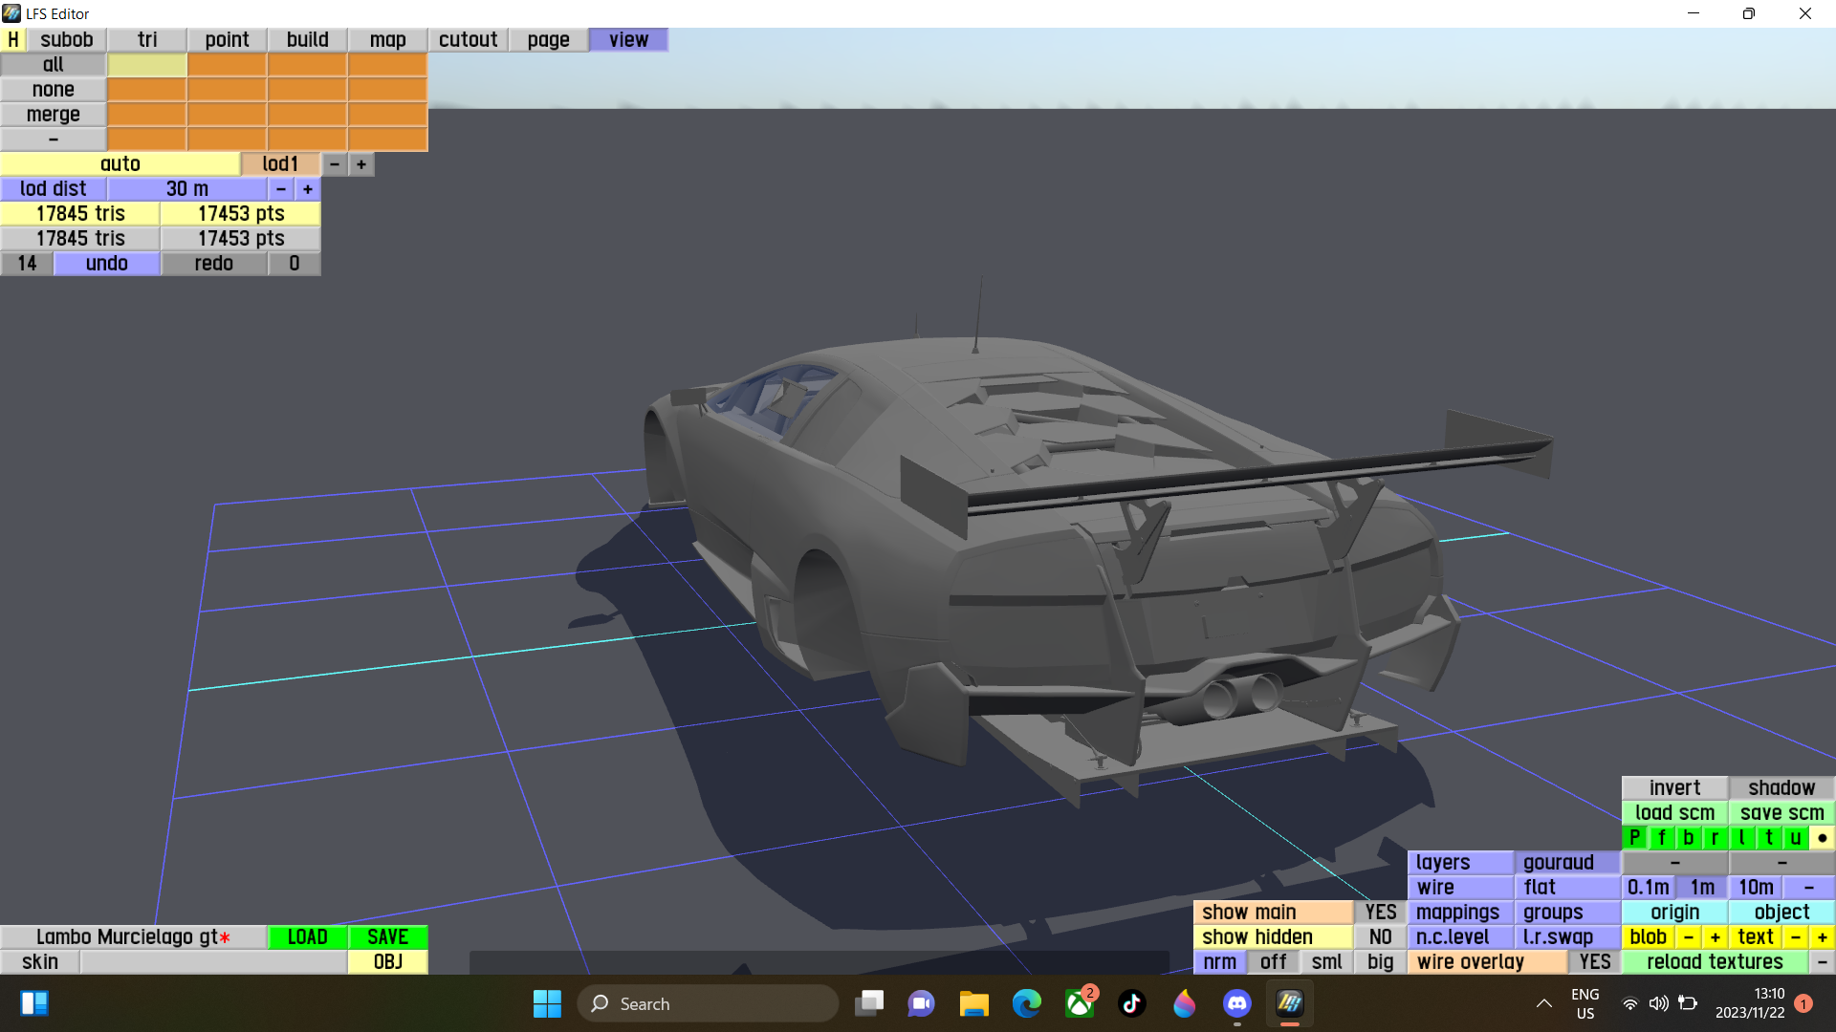Select the pale yellow tri color cell
This screenshot has width=1836, height=1032.
[x=146, y=65]
